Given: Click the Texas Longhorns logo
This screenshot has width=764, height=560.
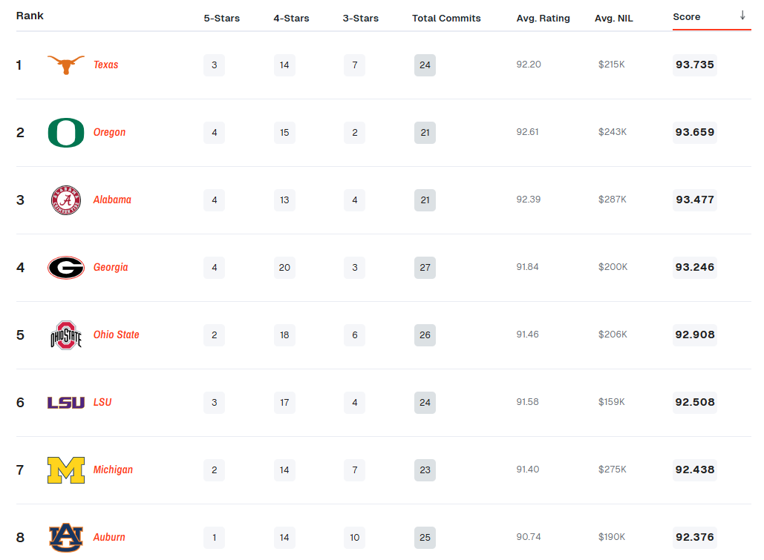Looking at the screenshot, I should (x=66, y=65).
